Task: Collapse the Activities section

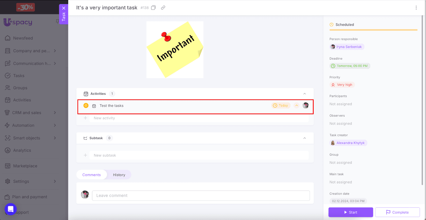Action: (x=305, y=94)
